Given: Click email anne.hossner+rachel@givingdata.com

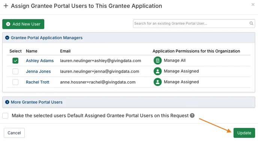Looking at the screenshot, I should click(x=98, y=82).
